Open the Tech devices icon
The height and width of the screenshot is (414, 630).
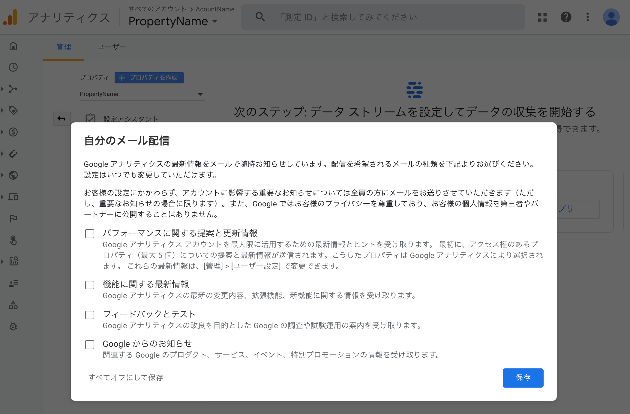[x=13, y=197]
